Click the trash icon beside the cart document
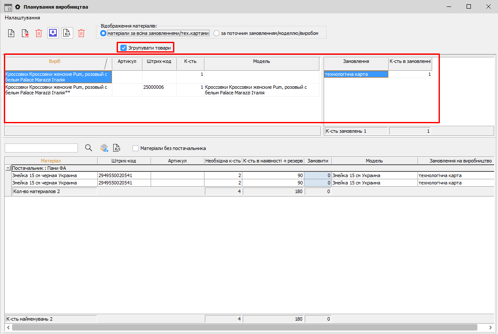 pyautogui.click(x=39, y=33)
